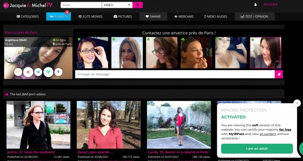This screenshot has height=161, width=303.
Task: Click the I am an adult button
Action: click(x=257, y=148)
